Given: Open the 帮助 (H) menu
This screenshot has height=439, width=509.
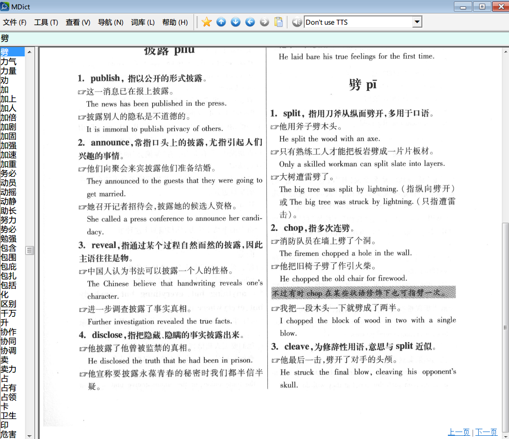Looking at the screenshot, I should pyautogui.click(x=175, y=22).
